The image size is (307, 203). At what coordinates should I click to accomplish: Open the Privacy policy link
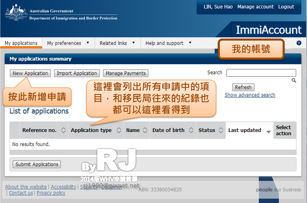51,193
